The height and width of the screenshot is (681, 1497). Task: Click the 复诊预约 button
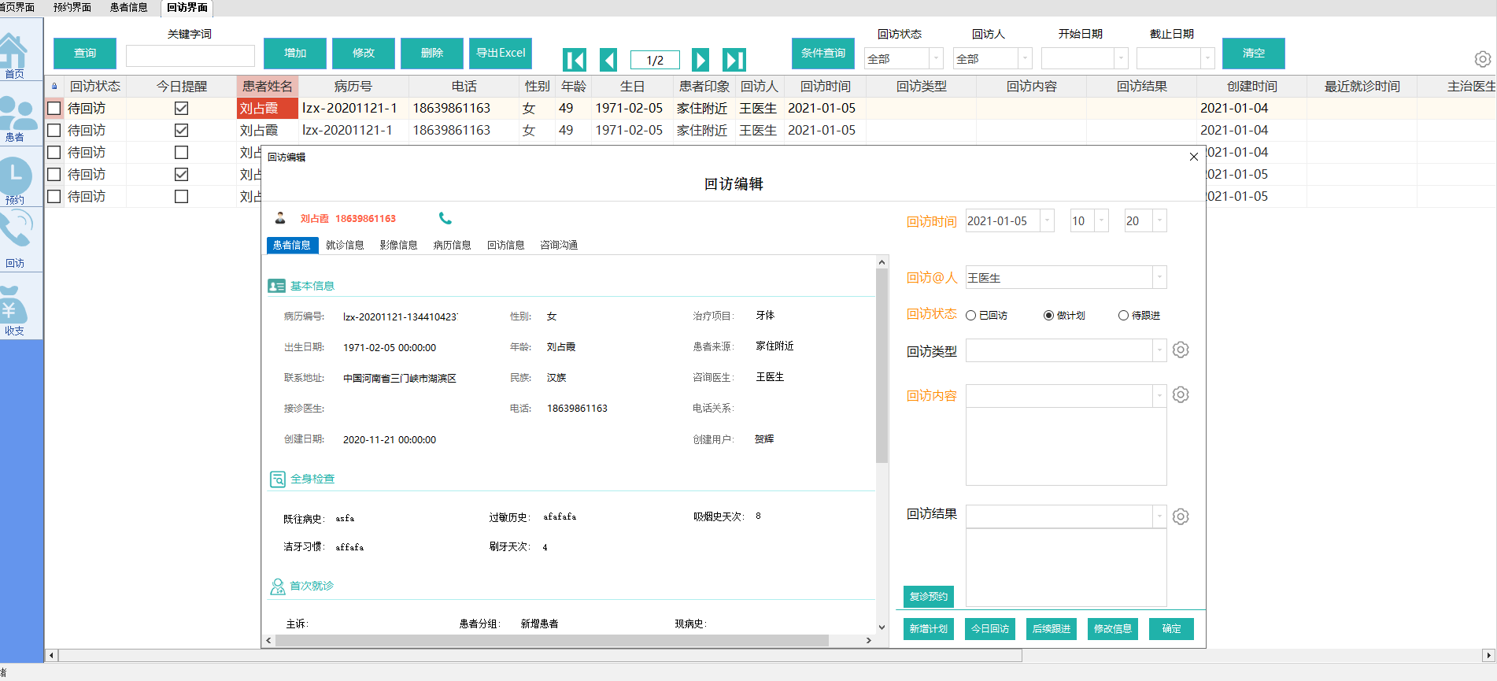pyautogui.click(x=929, y=596)
